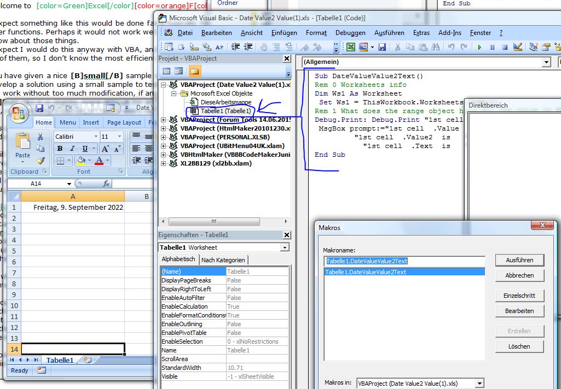The height and width of the screenshot is (389, 561).
Task: Toggle Italic formatting in Excel ribbon
Action: pyautogui.click(x=73, y=149)
